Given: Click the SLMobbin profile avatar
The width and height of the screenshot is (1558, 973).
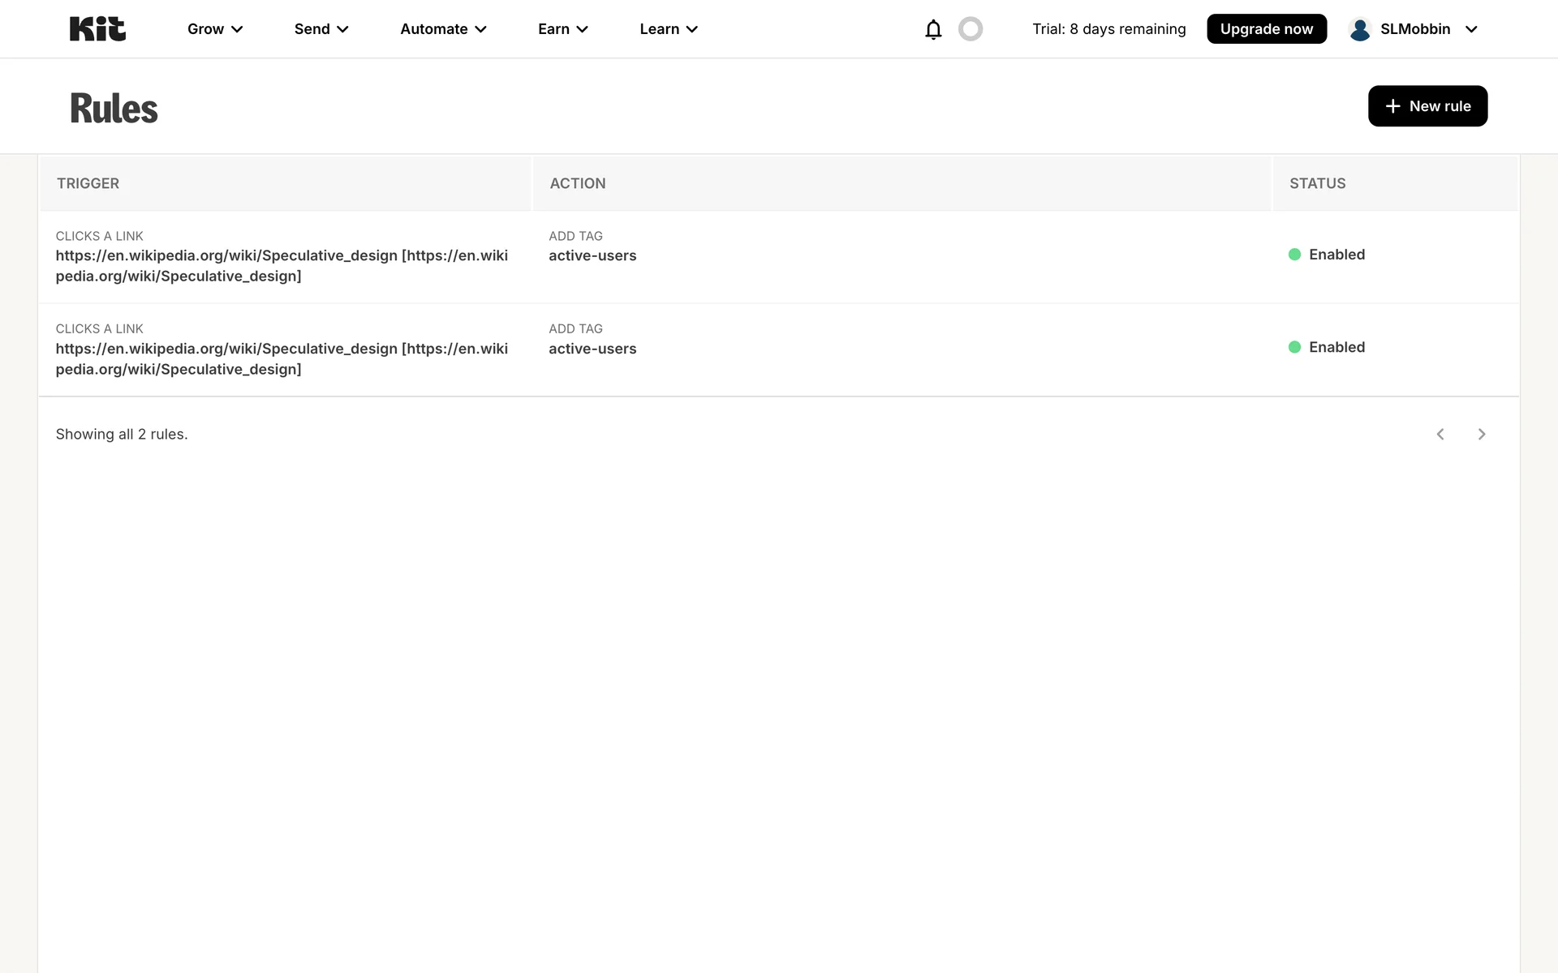Looking at the screenshot, I should point(1360,29).
